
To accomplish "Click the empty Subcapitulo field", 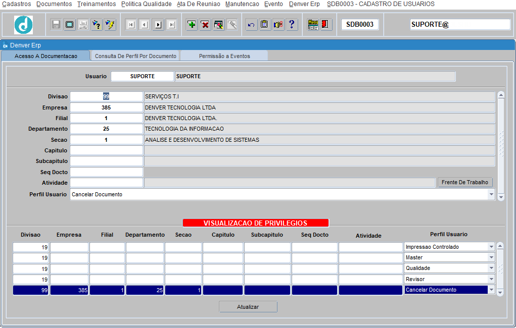I will (106, 161).
